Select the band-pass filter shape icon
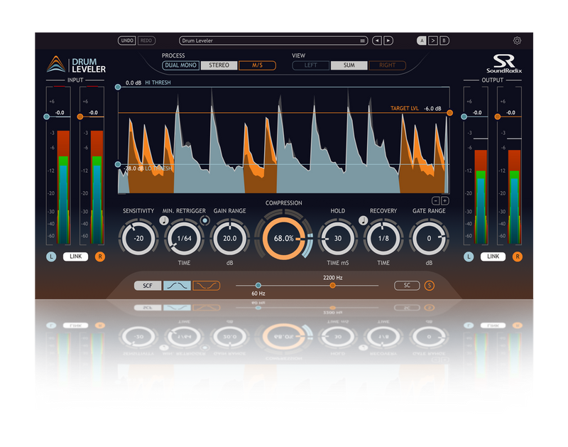 pos(177,286)
